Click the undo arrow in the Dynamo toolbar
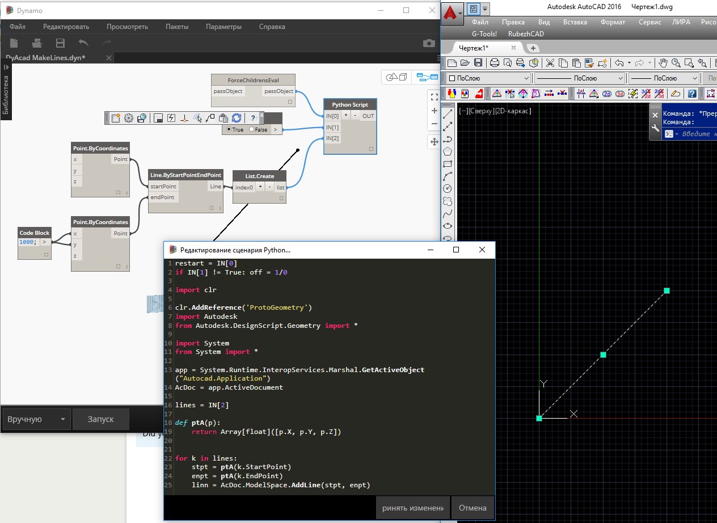The height and width of the screenshot is (523, 717). click(x=83, y=43)
